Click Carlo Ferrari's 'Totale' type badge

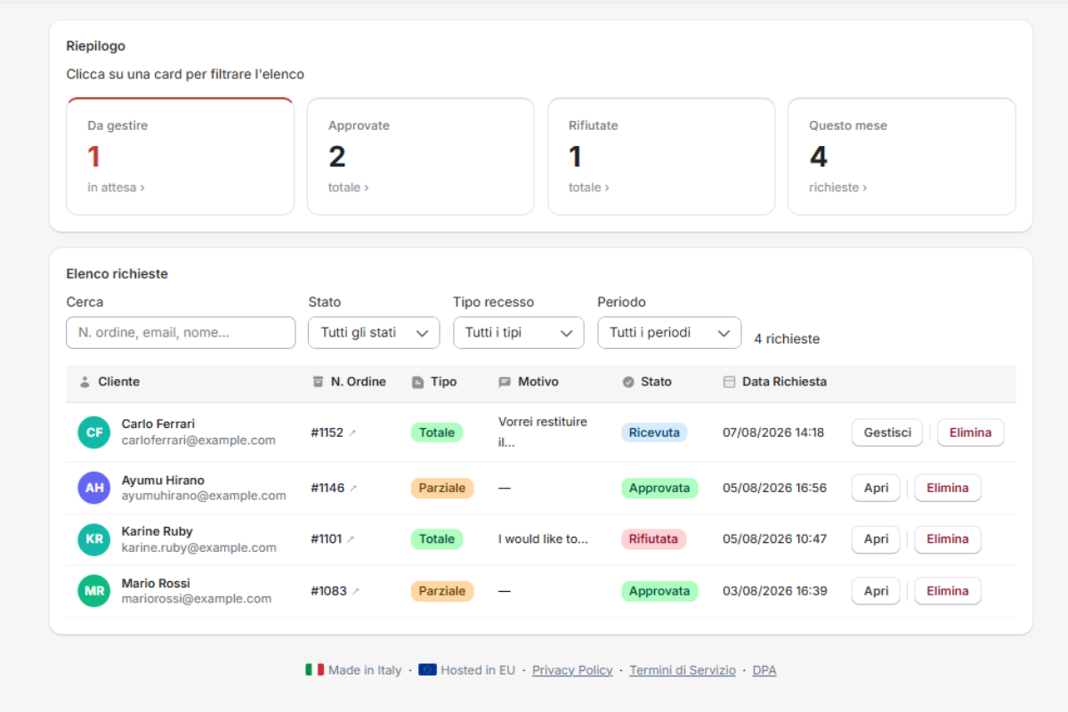click(x=437, y=433)
